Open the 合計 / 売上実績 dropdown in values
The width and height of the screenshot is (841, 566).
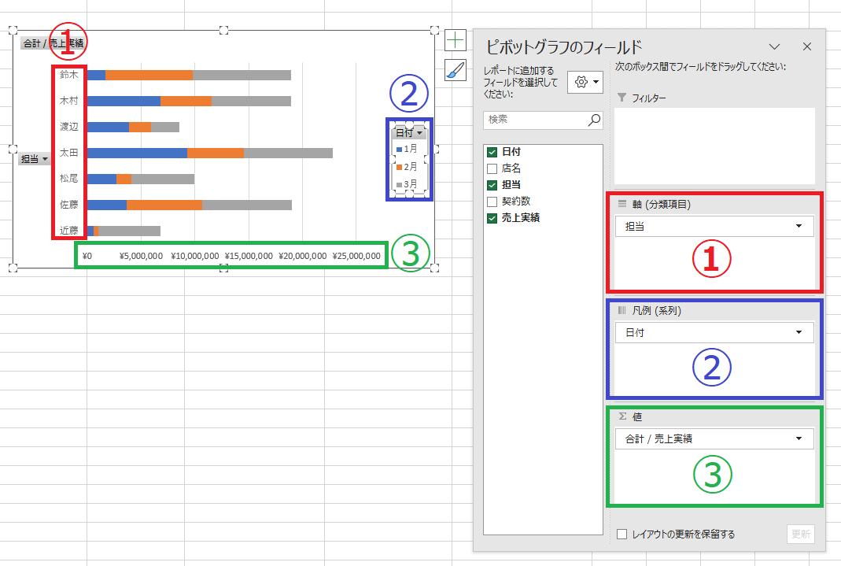(799, 438)
